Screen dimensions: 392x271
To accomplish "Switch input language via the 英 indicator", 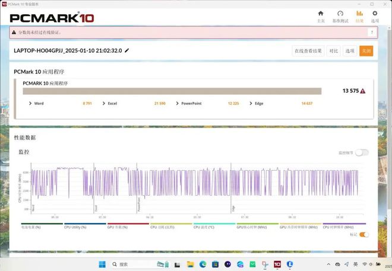I will coord(356,264).
